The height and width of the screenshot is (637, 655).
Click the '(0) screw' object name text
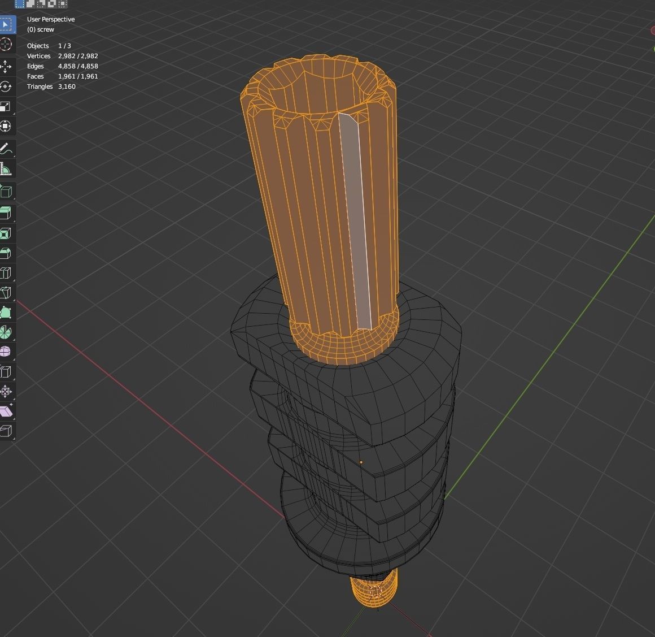point(41,29)
